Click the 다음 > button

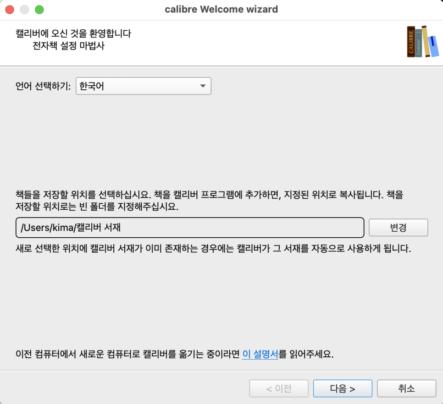click(343, 388)
